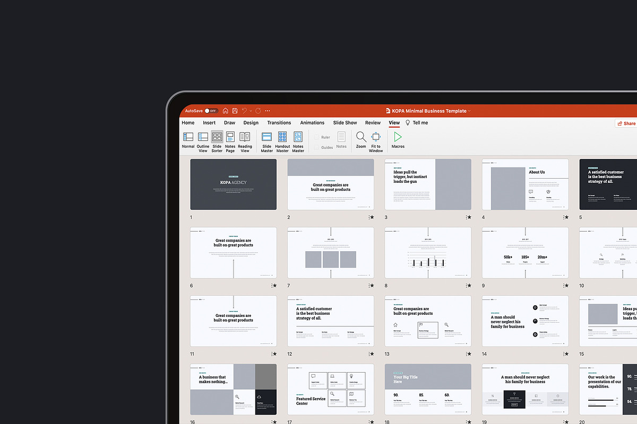
Task: Go to the Review tab
Action: point(373,122)
